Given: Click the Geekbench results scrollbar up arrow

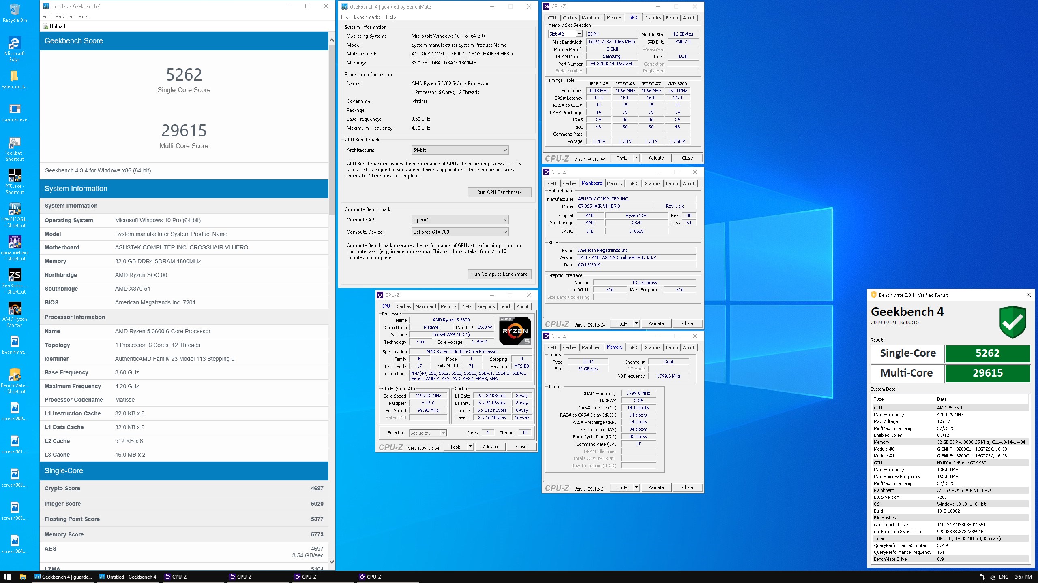Looking at the screenshot, I should [332, 40].
